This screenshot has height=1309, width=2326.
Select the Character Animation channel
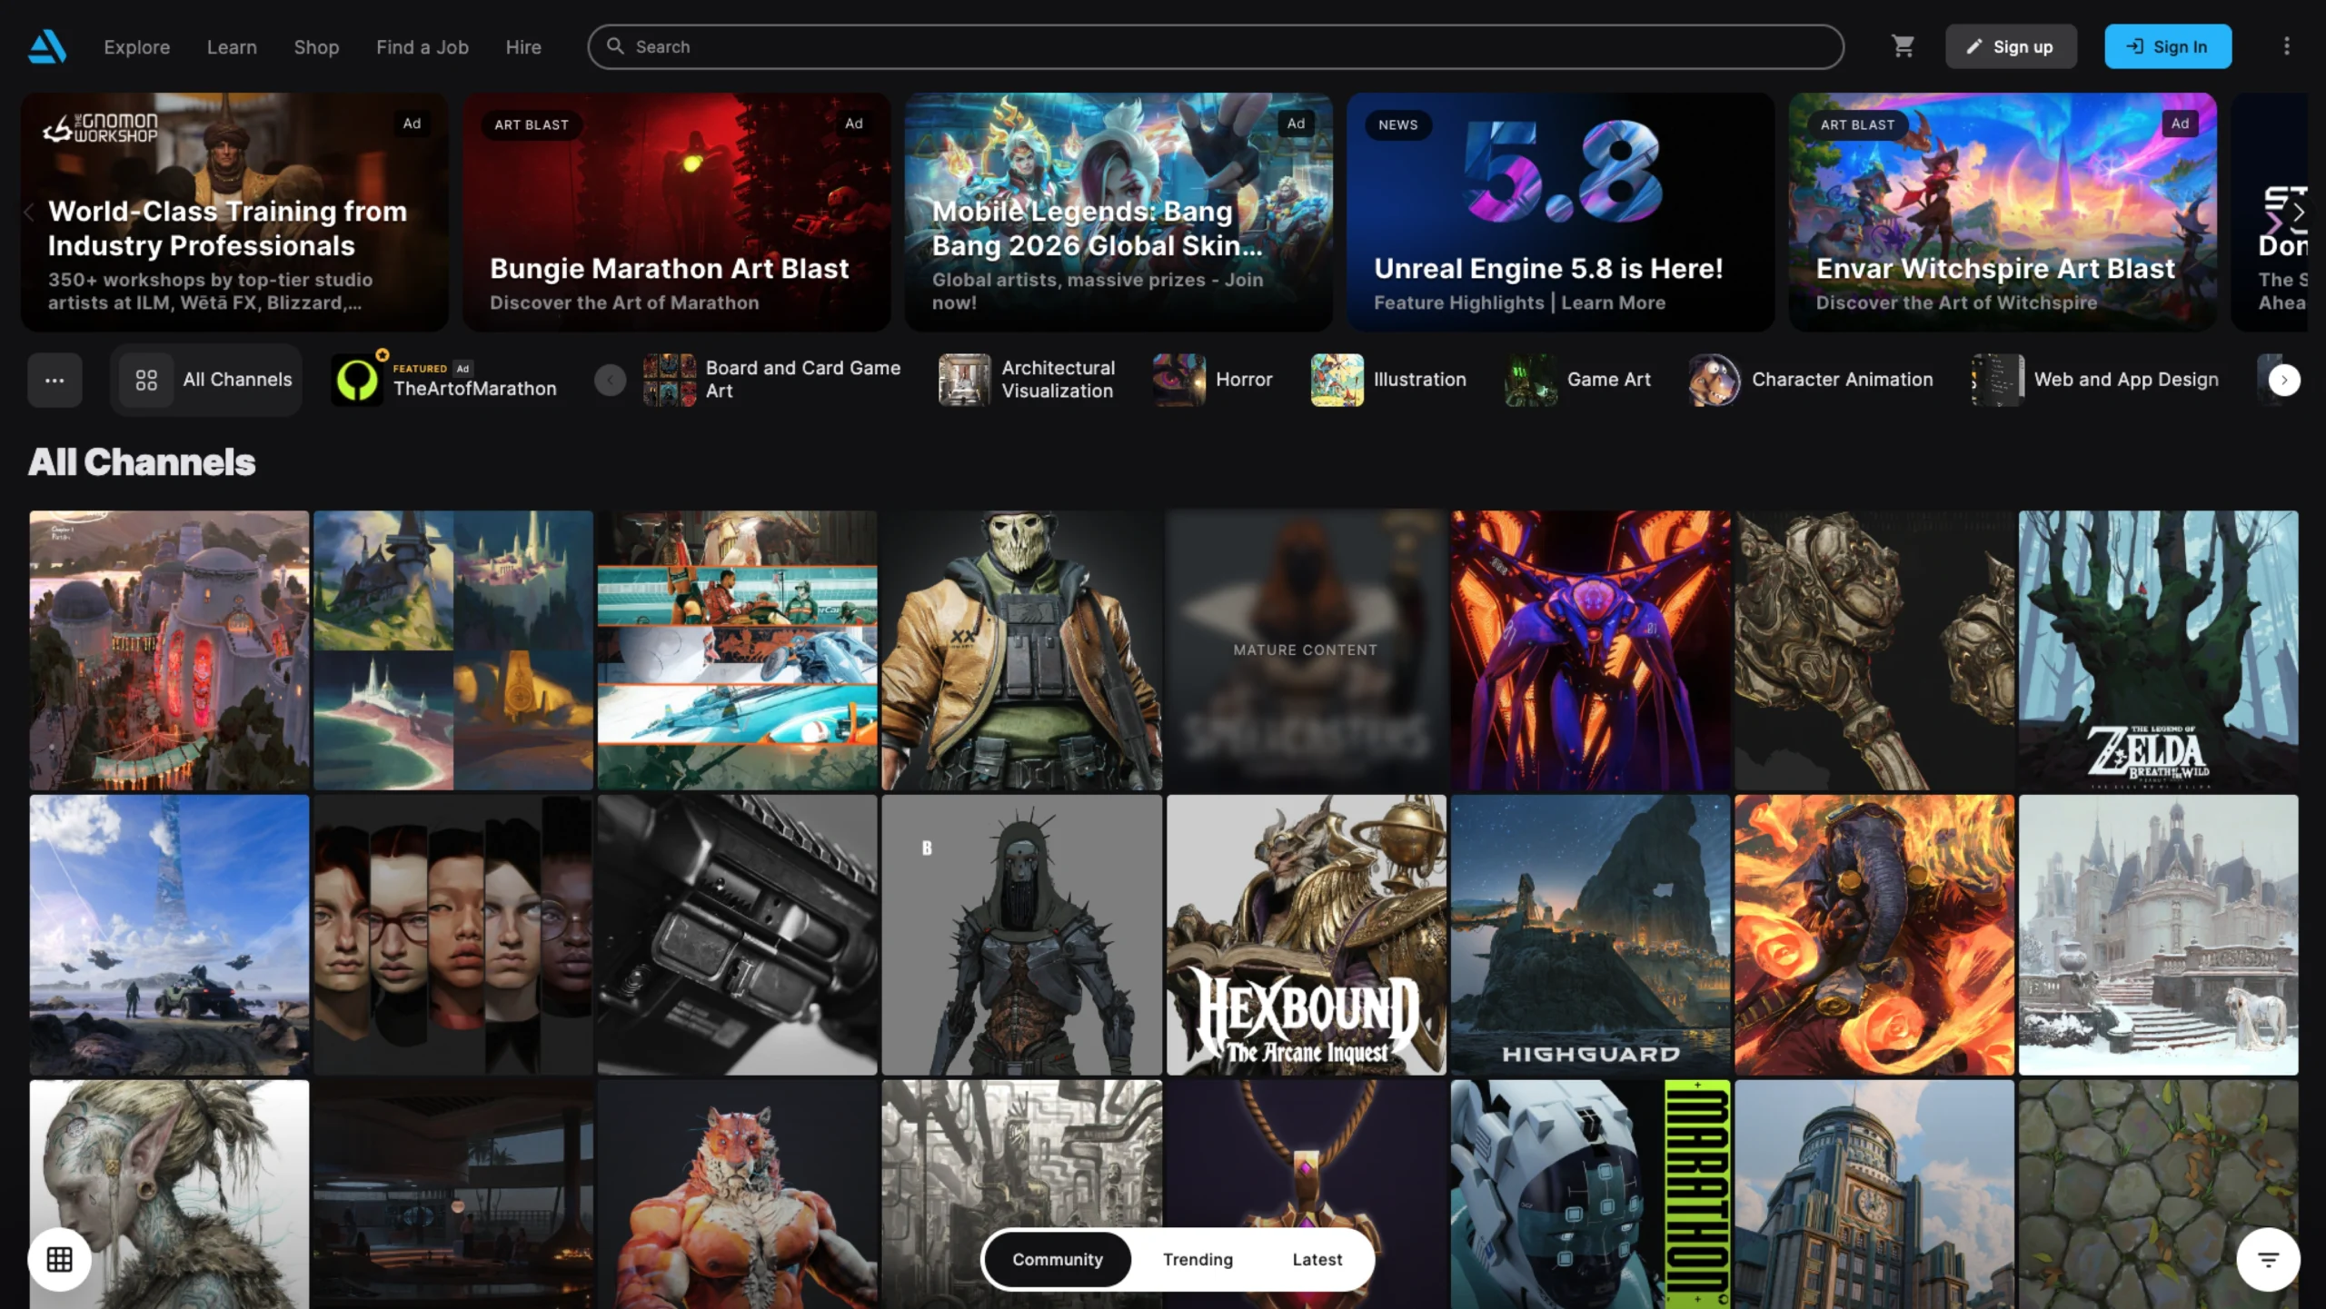1810,380
